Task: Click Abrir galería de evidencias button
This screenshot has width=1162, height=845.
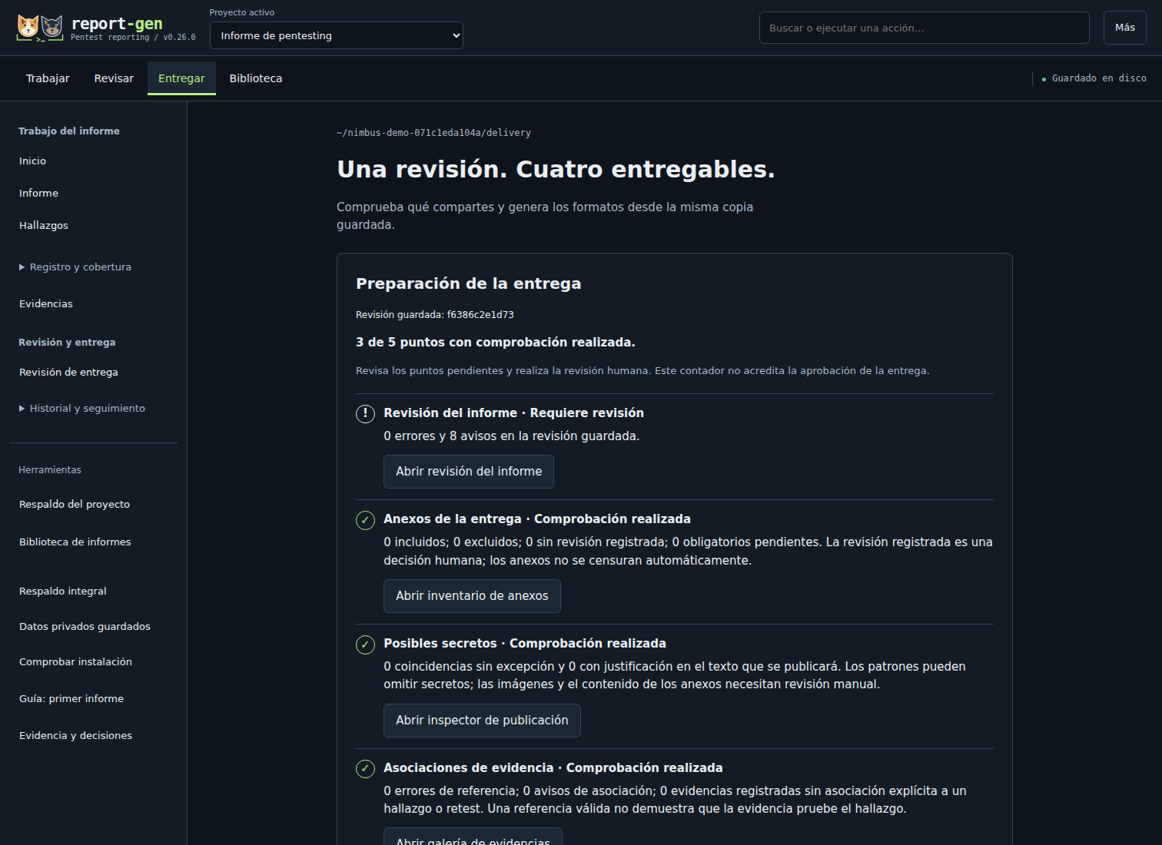Action: pyautogui.click(x=473, y=837)
